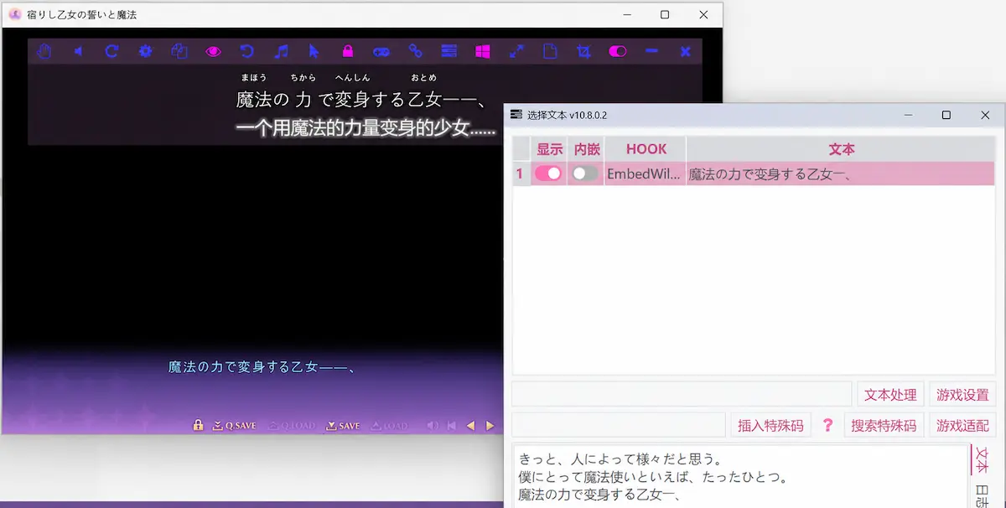The image size is (1006, 508).
Task: Click the copy pages icon in toolbar
Action: click(x=179, y=52)
